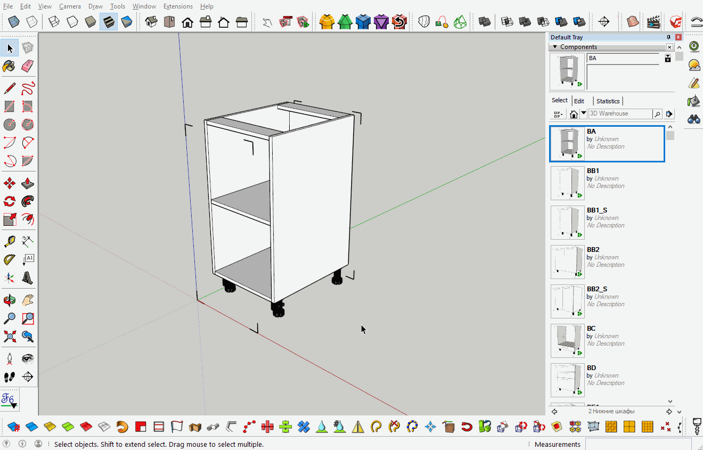
Task: Enable Shaded with Textures style
Action: pos(109,21)
